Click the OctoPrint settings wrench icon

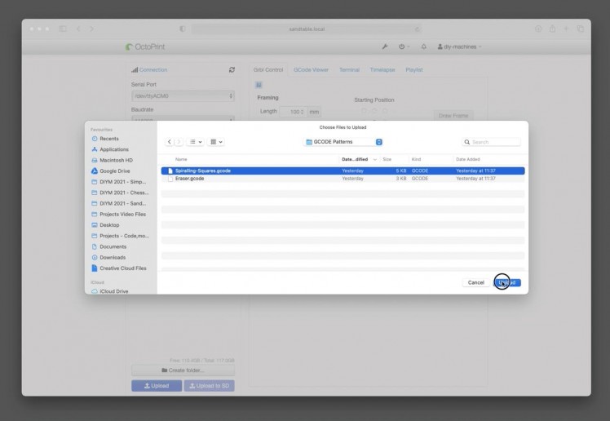pos(385,47)
